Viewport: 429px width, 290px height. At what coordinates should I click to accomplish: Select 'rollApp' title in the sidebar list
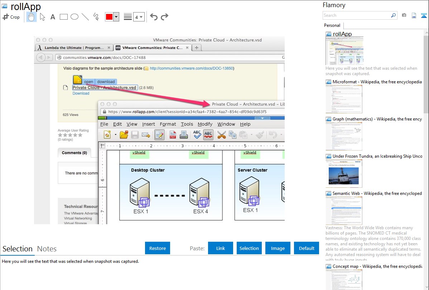pos(342,34)
